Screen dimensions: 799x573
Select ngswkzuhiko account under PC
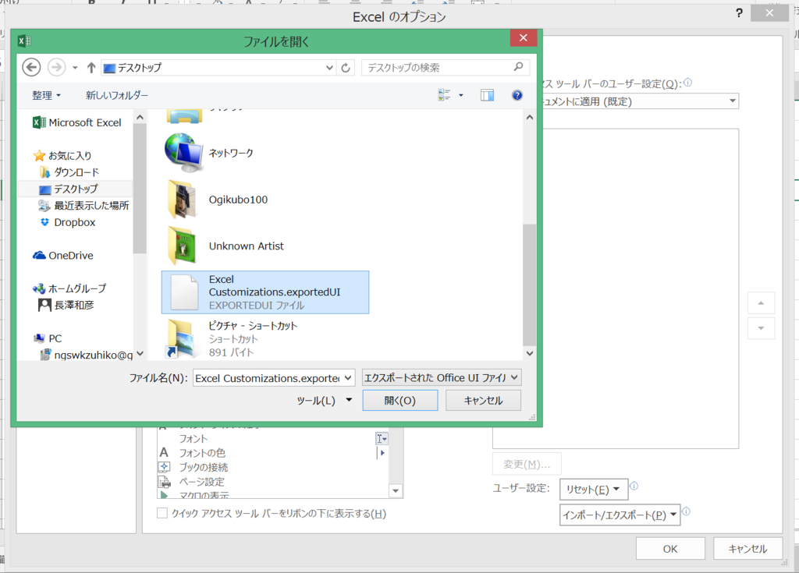point(86,355)
